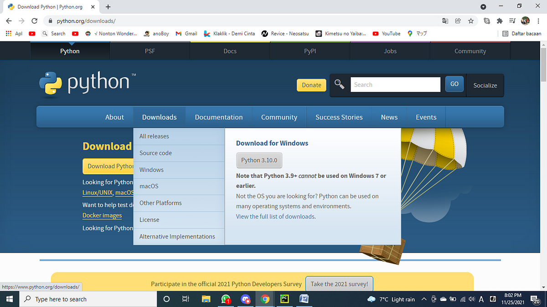The image size is (547, 307).
Task: Open the Documentation navigation menu
Action: 219,117
